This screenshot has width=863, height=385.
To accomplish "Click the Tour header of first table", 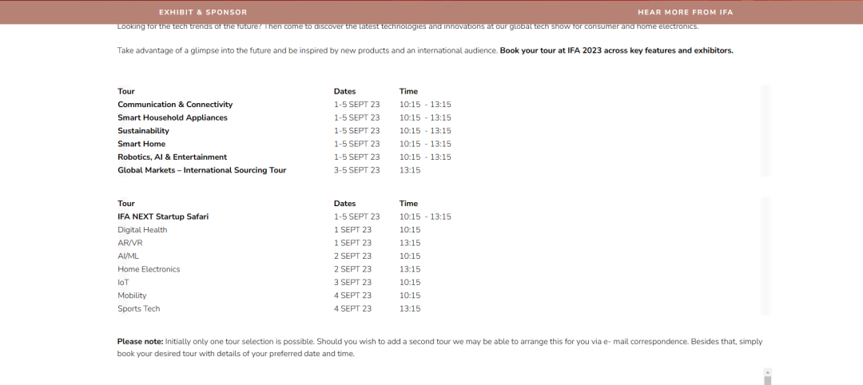I will pos(126,91).
